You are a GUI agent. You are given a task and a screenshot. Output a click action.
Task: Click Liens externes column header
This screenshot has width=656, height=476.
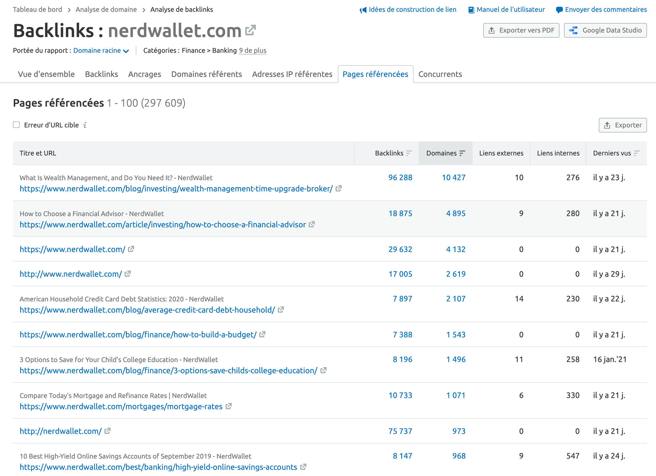501,153
